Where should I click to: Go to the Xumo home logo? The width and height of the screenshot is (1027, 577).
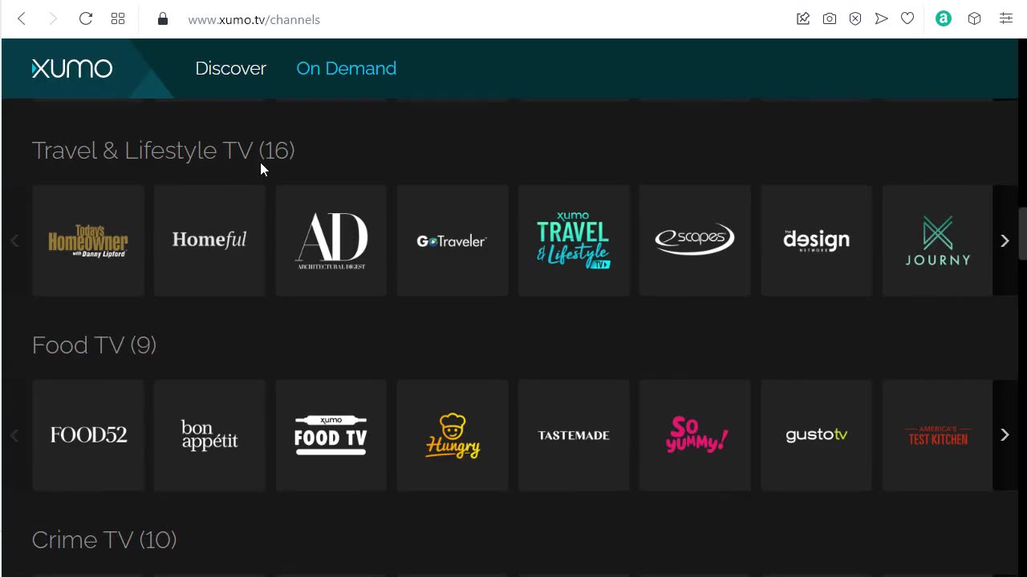[72, 68]
